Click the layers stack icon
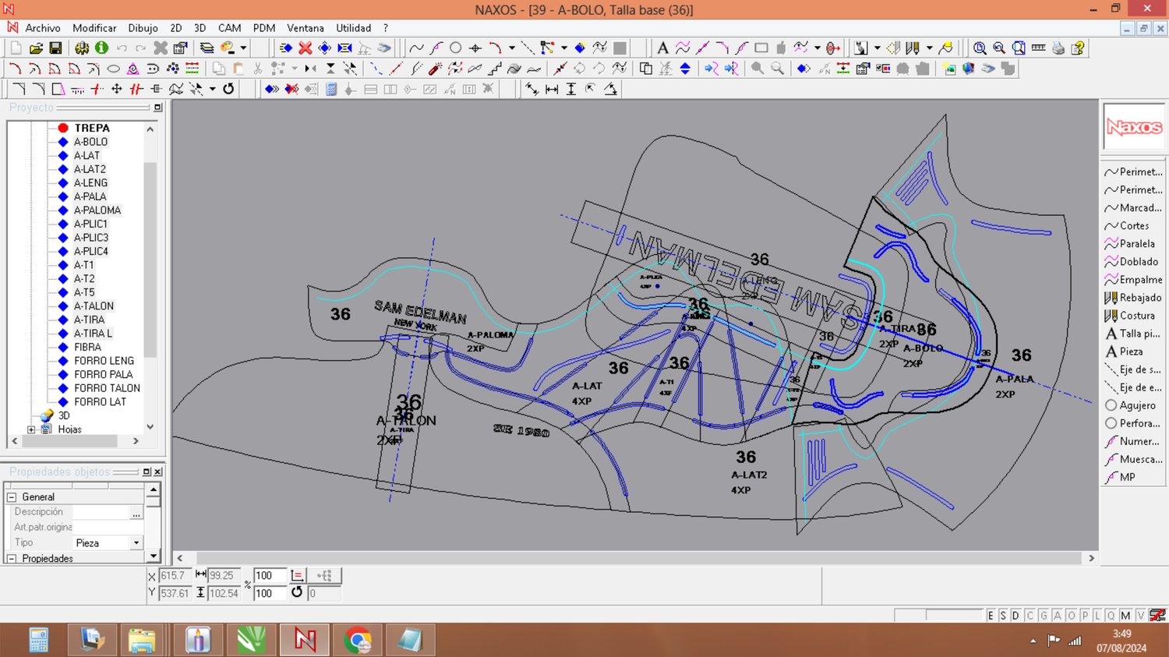1169x657 pixels. click(207, 48)
